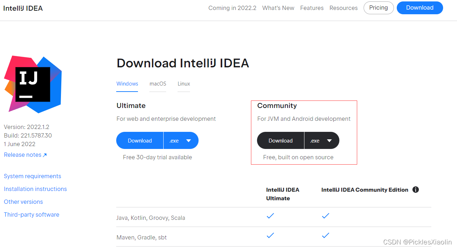The image size is (457, 248).
Task: Click the IntelliJ IDEA header title
Action: [x=23, y=8]
